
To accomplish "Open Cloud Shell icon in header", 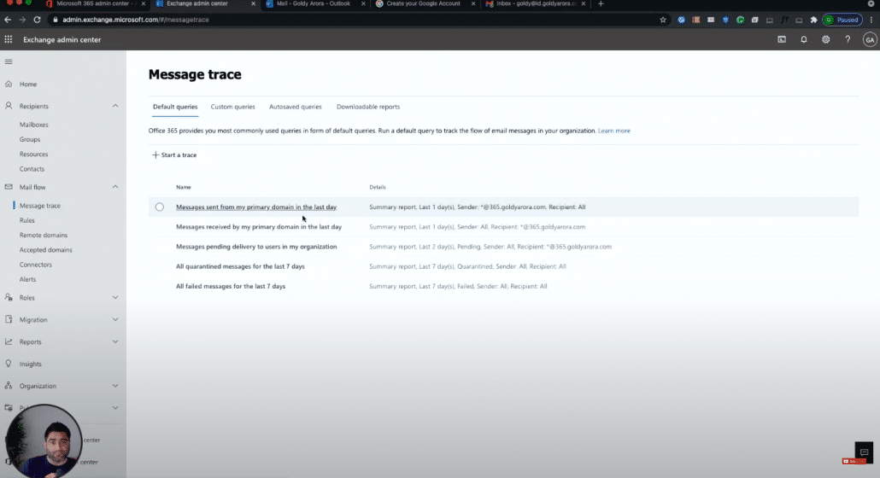I will tap(782, 39).
